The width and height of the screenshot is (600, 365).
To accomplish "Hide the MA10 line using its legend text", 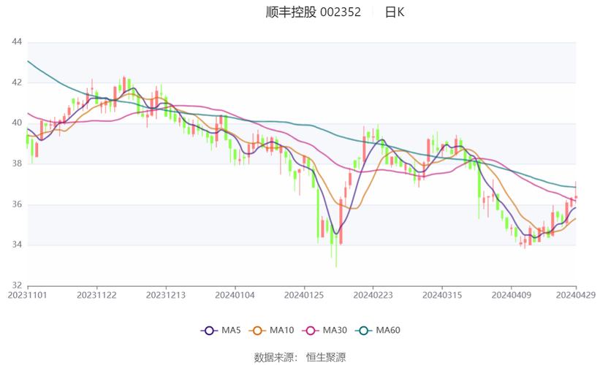I will coord(282,331).
